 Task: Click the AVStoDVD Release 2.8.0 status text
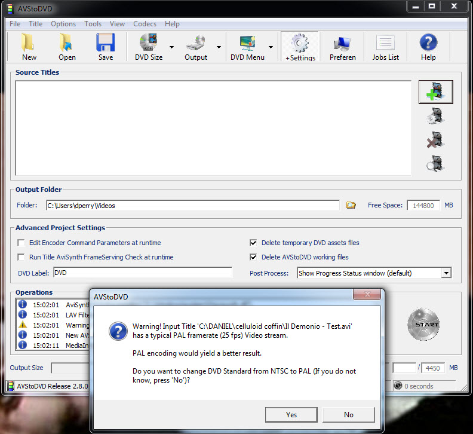53,386
